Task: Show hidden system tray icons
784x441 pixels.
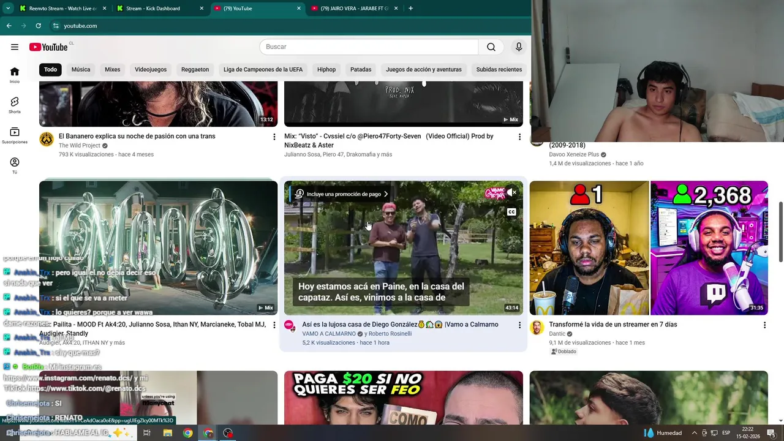Action: 695,433
